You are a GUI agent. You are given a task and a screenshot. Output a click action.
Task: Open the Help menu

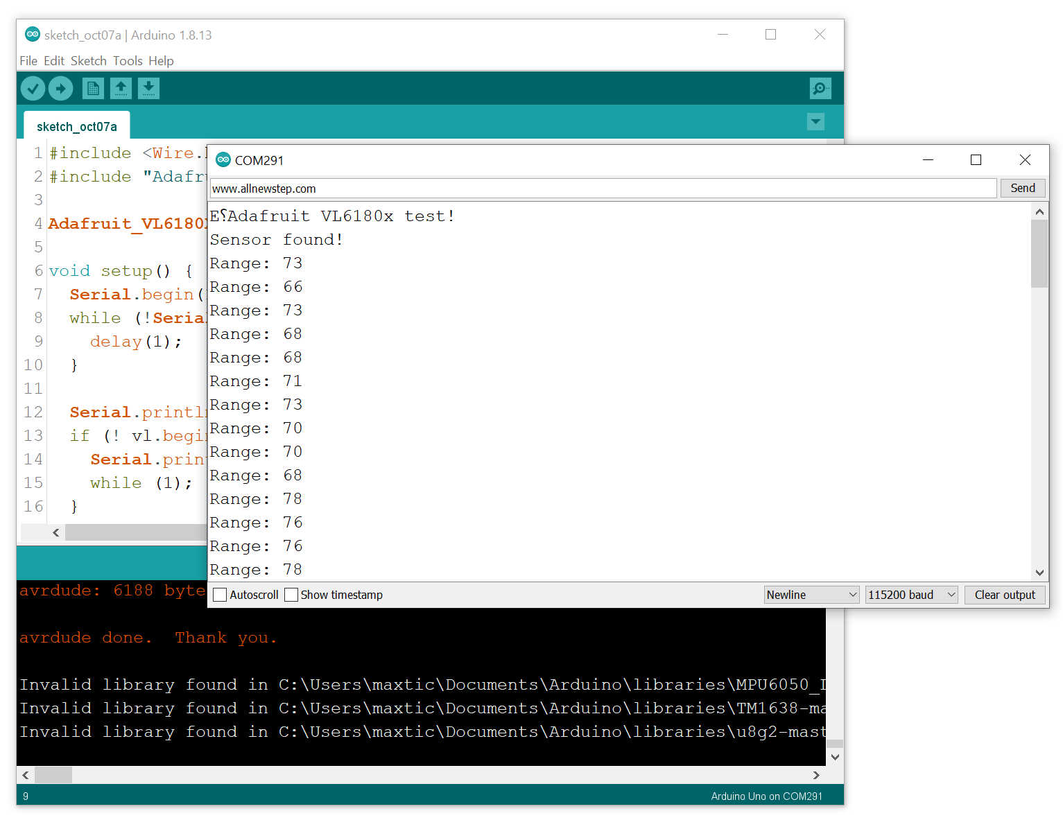click(161, 61)
